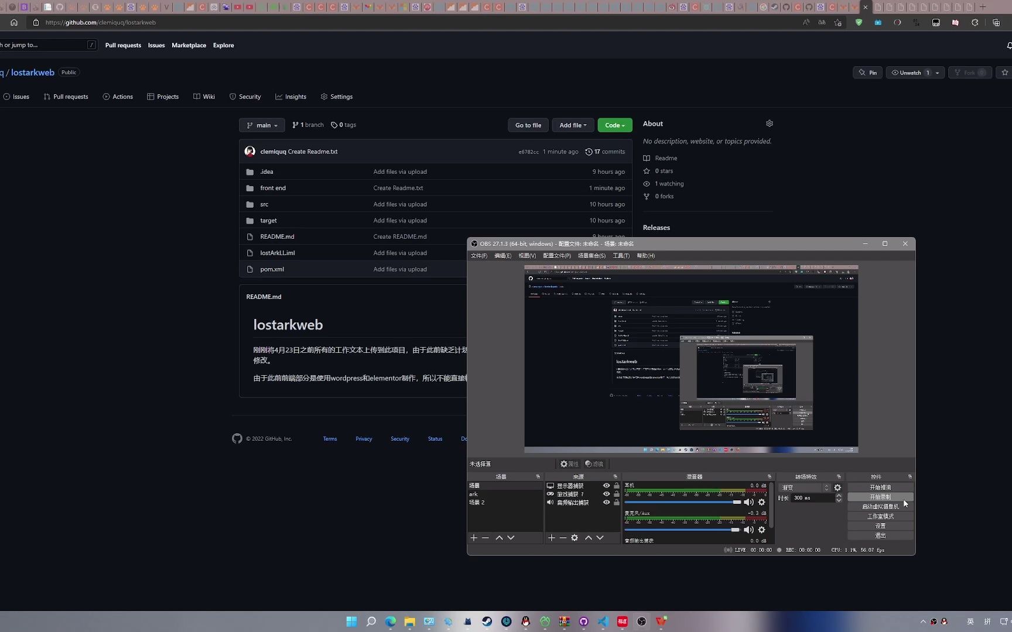Open the green shield ad-blocker extension

coord(859,22)
